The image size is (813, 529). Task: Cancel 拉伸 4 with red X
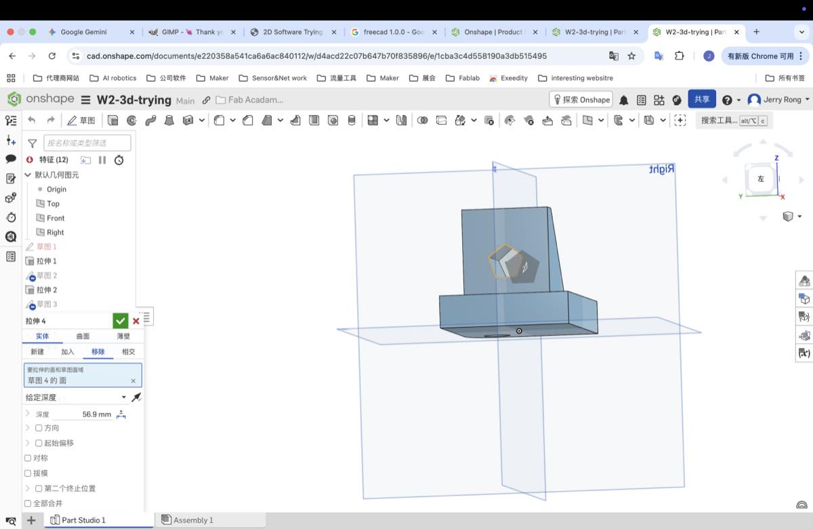[136, 321]
